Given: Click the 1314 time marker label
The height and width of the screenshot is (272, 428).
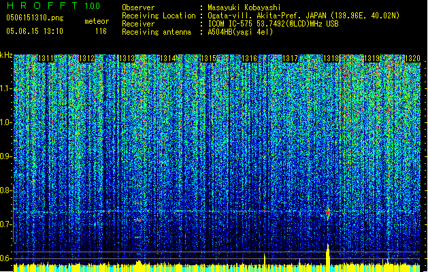Looking at the screenshot, I should (167, 58).
